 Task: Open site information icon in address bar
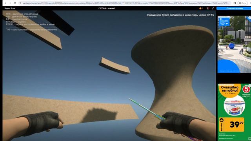tap(20, 3)
